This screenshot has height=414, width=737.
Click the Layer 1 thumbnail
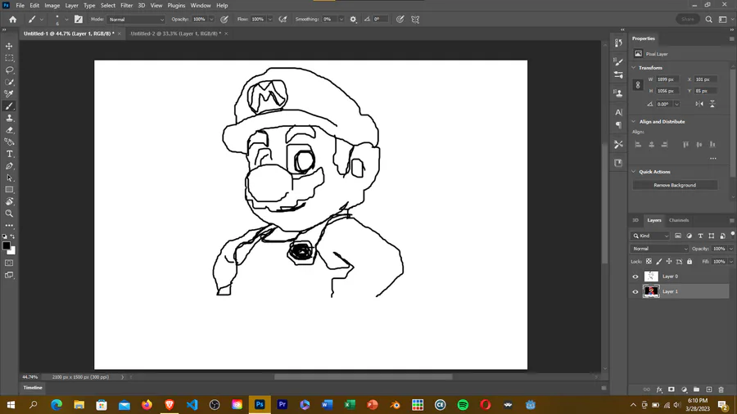tap(651, 291)
